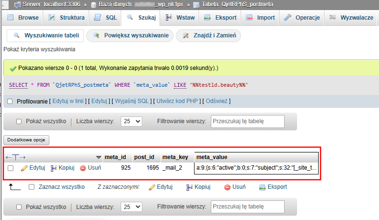Viewport: 379px width, 220px height.
Task: Click the Powiększ wyszukiwanie icon
Action: pyautogui.click(x=96, y=35)
